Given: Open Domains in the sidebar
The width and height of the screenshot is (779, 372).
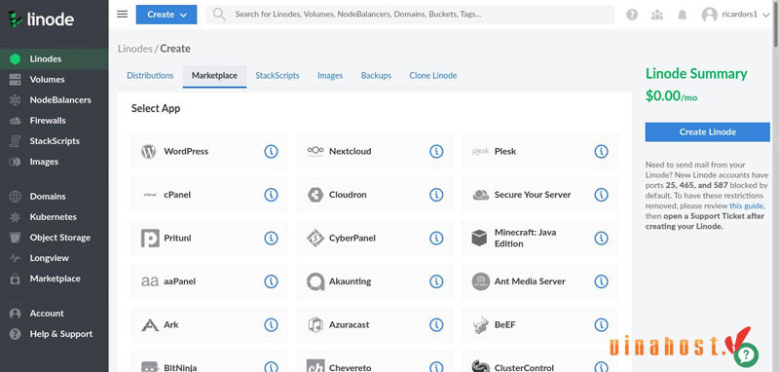Looking at the screenshot, I should 55,197.
